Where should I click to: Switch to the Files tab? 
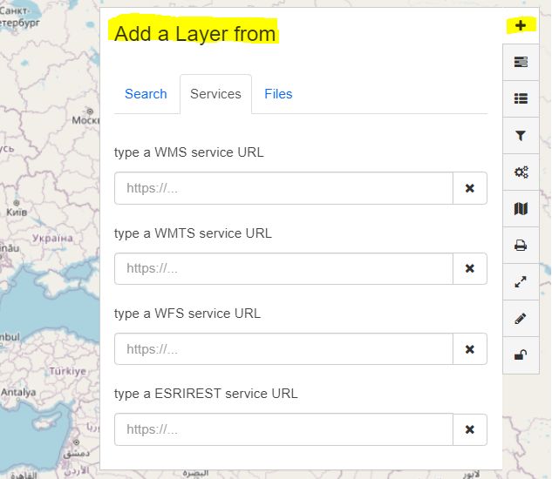coord(278,94)
